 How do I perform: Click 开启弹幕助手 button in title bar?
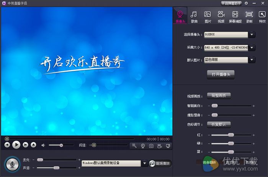pos(231,3)
